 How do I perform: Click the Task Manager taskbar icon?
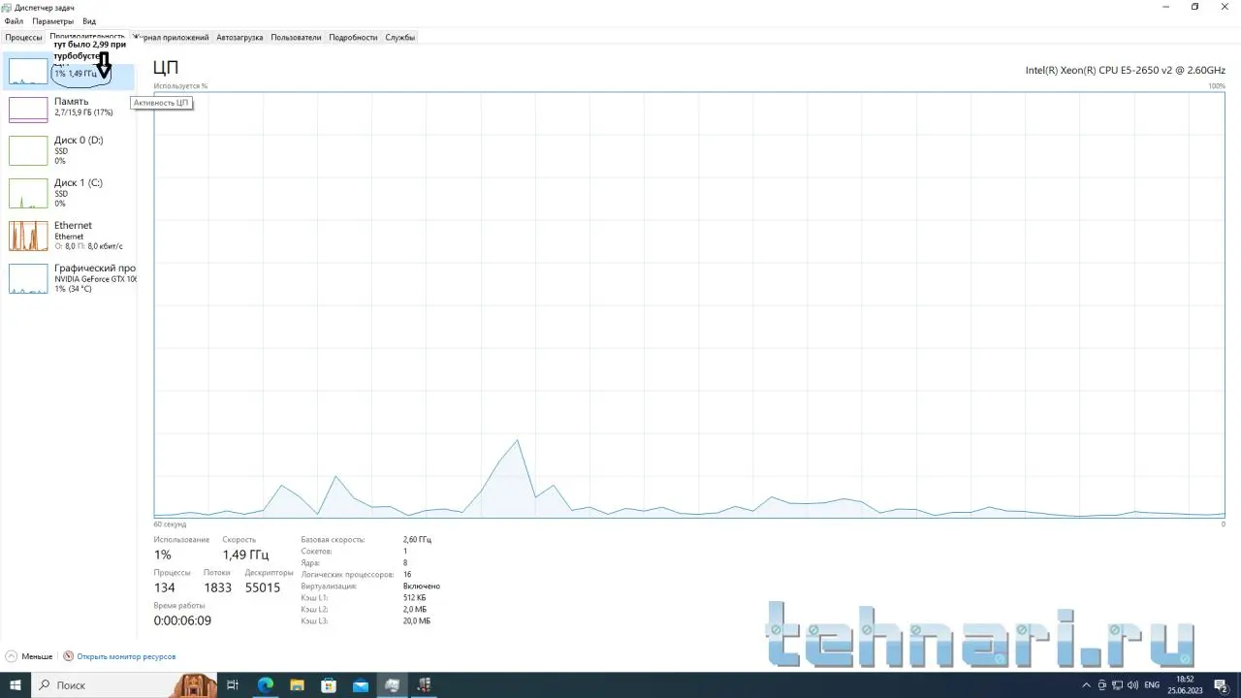tap(393, 685)
